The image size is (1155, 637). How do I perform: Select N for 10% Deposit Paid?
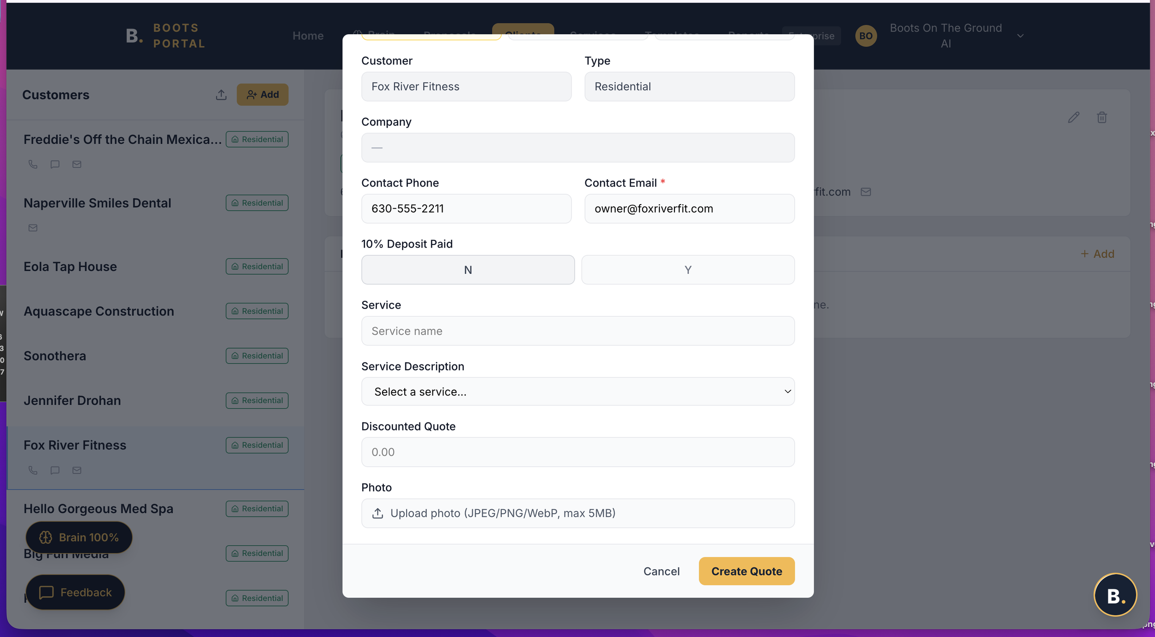468,270
